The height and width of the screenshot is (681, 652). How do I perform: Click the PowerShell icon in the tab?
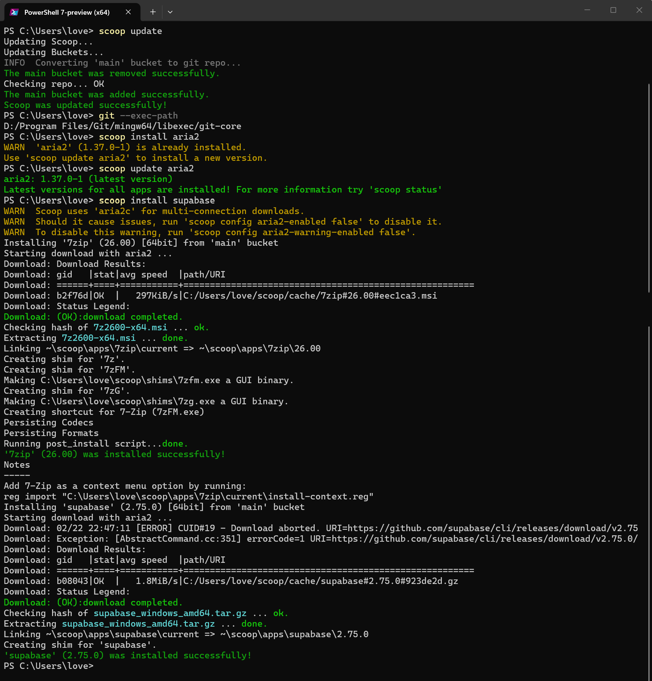tap(14, 12)
